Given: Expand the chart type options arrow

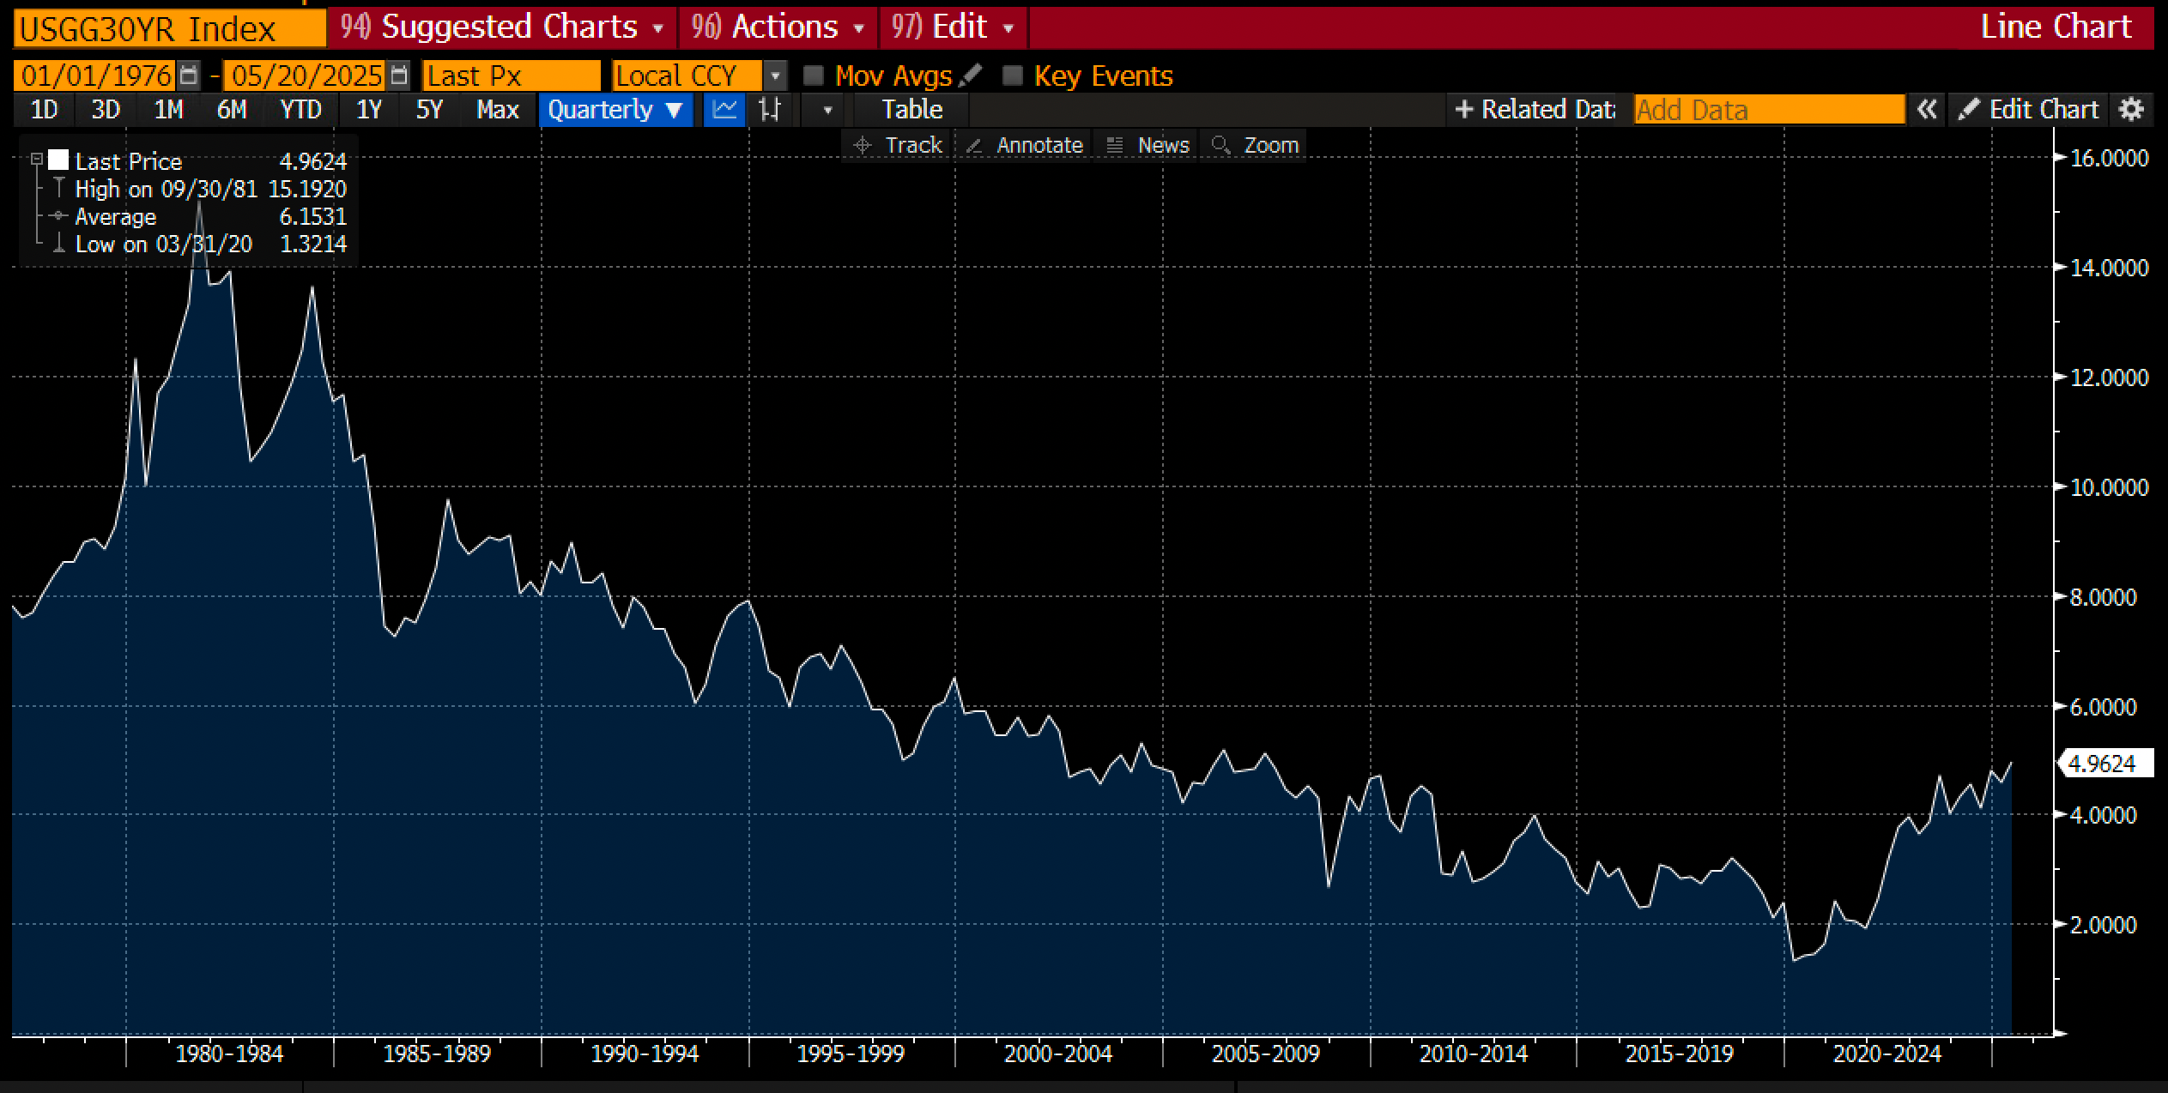Looking at the screenshot, I should [x=827, y=110].
